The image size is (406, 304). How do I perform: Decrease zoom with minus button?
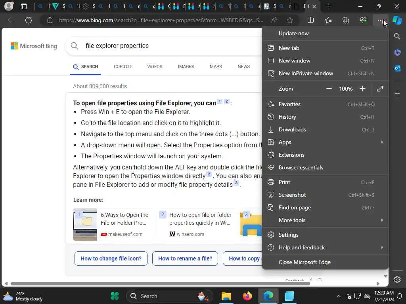point(329,89)
